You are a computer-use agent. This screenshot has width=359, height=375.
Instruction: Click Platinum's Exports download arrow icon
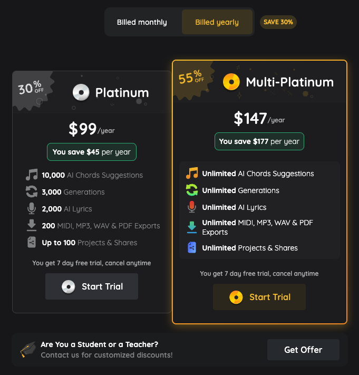(x=32, y=226)
